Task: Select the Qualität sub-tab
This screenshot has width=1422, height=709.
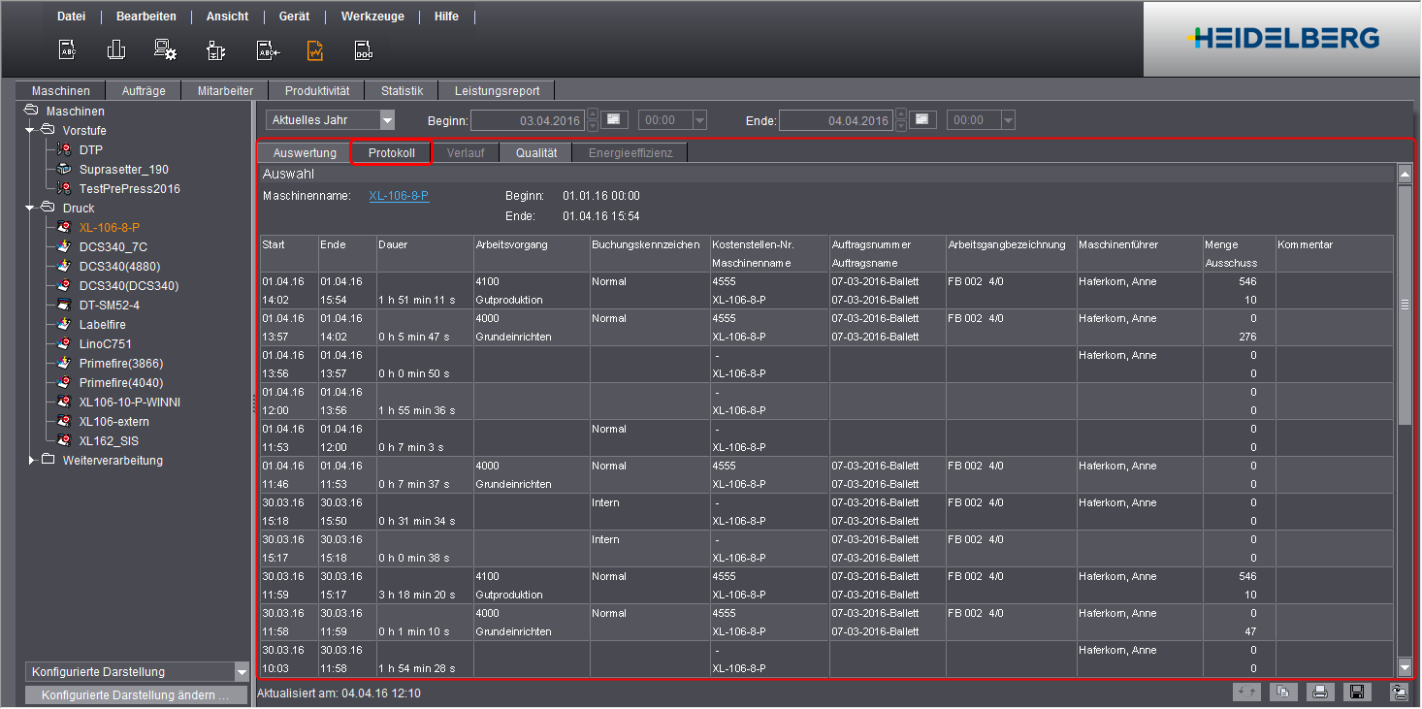Action: point(536,152)
